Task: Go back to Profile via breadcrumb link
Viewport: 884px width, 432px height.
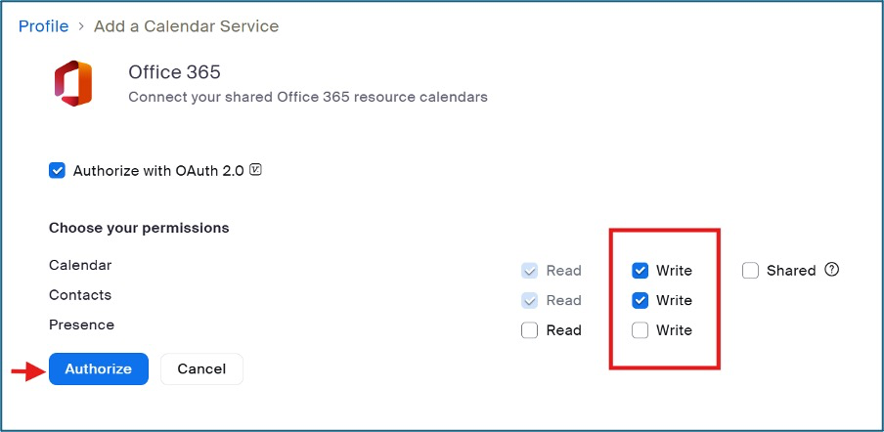Action: pos(43,26)
